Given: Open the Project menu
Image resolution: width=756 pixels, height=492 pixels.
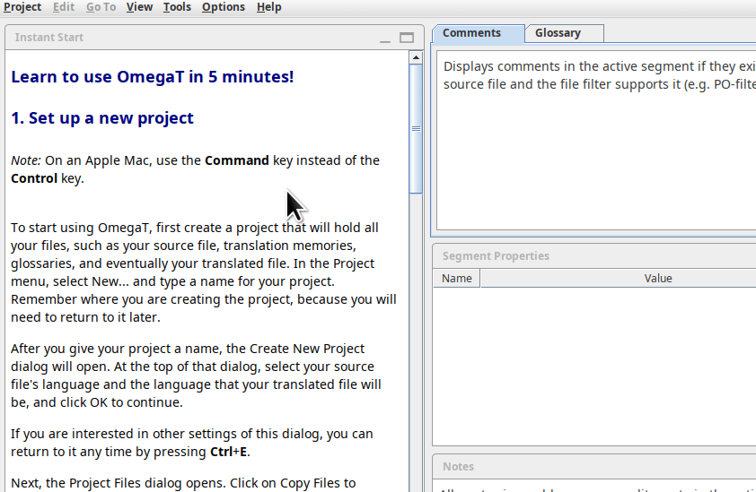Looking at the screenshot, I should tap(22, 7).
